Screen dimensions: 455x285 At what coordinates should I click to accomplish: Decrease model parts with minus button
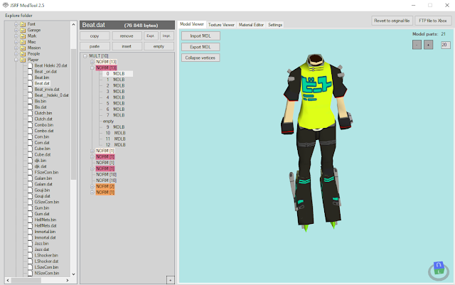(417, 45)
